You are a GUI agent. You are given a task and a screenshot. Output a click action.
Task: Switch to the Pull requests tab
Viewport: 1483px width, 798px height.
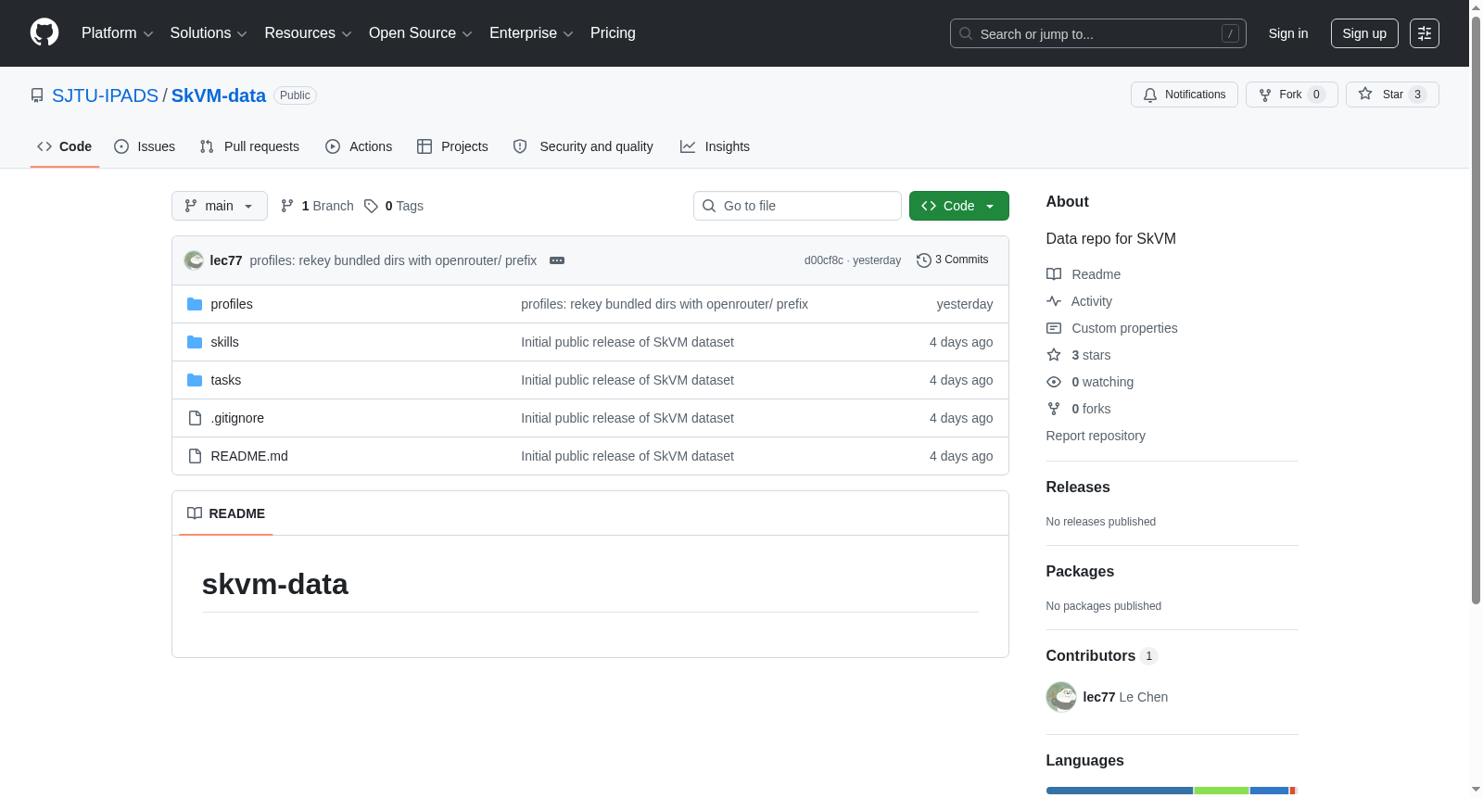pyautogui.click(x=249, y=146)
